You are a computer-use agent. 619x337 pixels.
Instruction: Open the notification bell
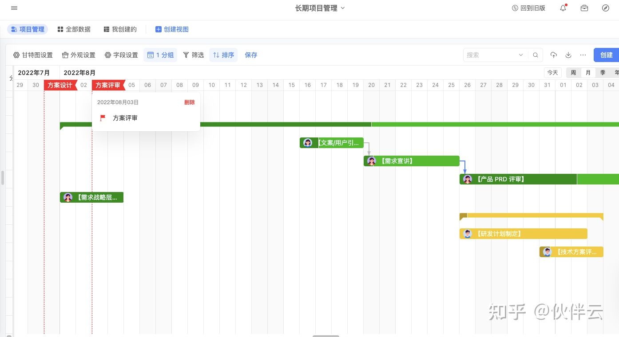tap(563, 8)
